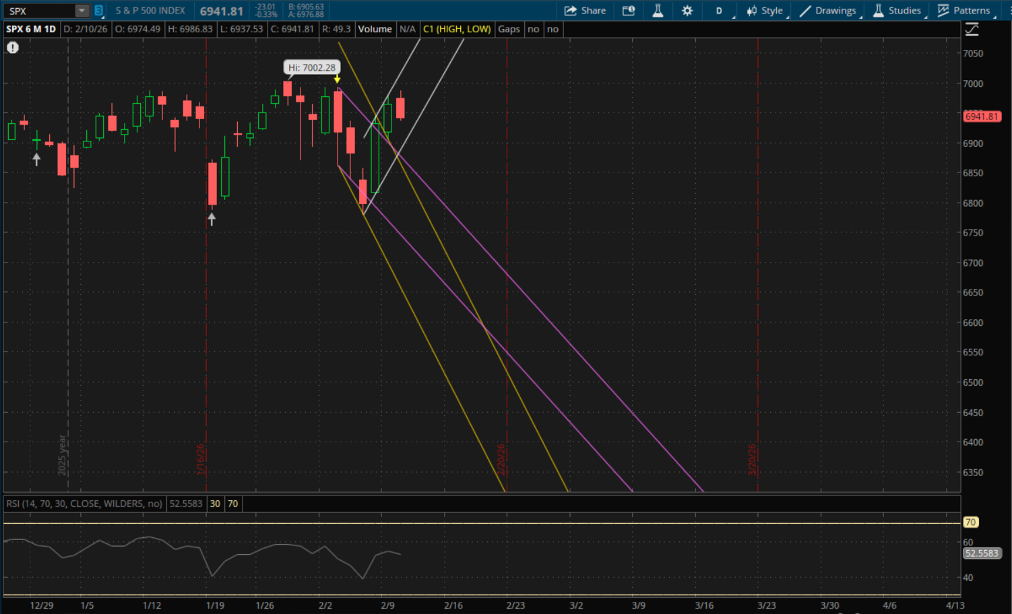Open the Patterns menu
Screen dimensions: 1012x614
pos(964,11)
